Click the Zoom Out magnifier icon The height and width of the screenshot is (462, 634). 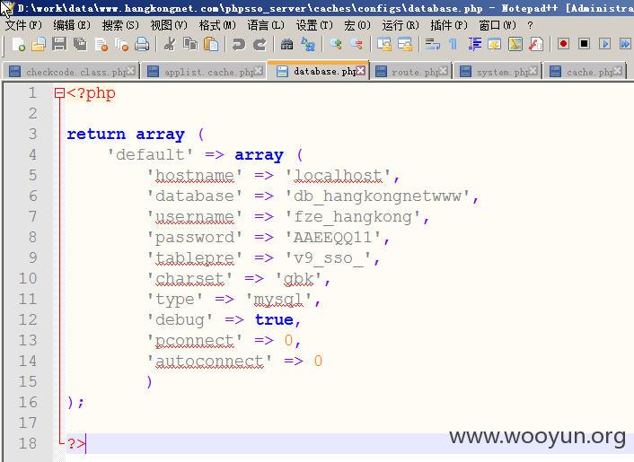(357, 44)
